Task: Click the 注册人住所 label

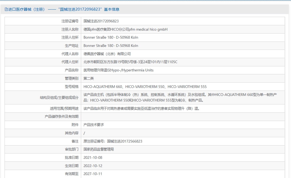Action: [x=70, y=37]
